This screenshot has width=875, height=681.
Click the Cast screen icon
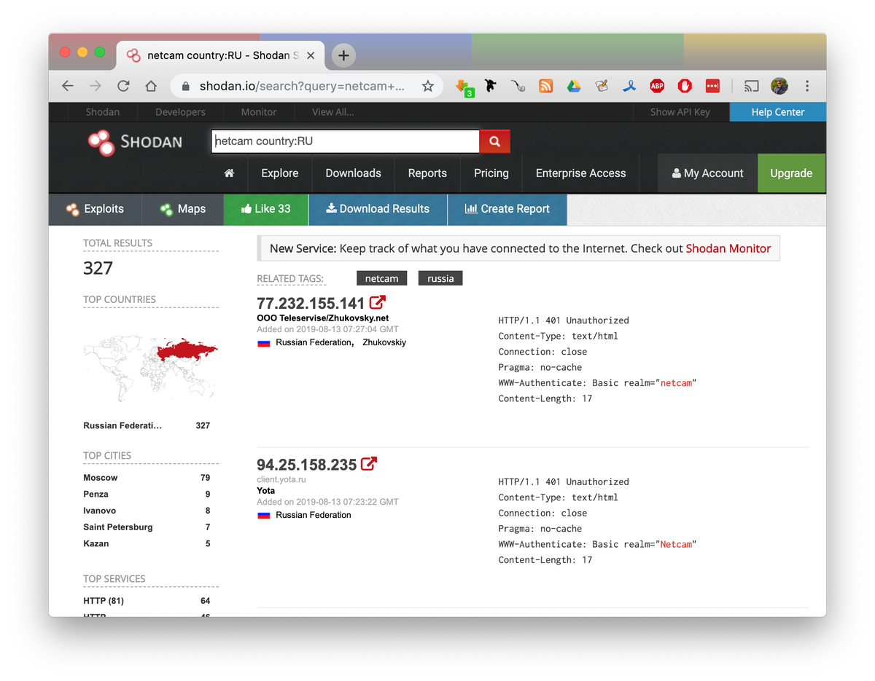(751, 86)
